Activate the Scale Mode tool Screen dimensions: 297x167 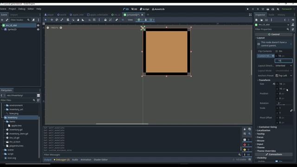coord(62,20)
